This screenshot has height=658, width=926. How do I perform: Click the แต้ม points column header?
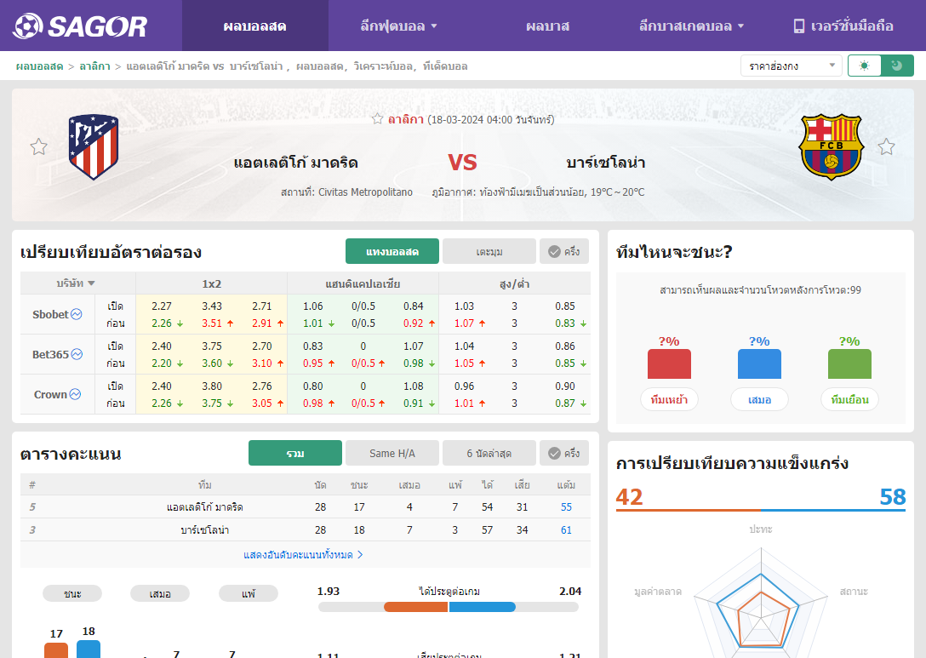566,485
